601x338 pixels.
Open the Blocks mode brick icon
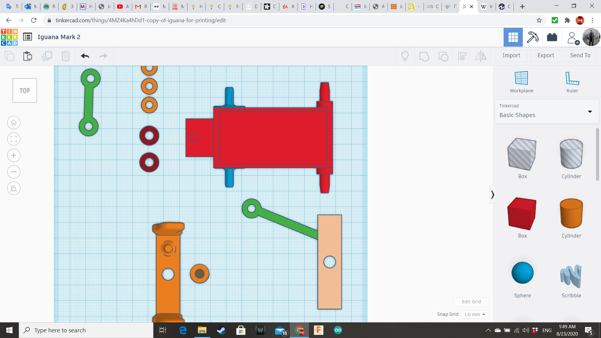point(552,37)
